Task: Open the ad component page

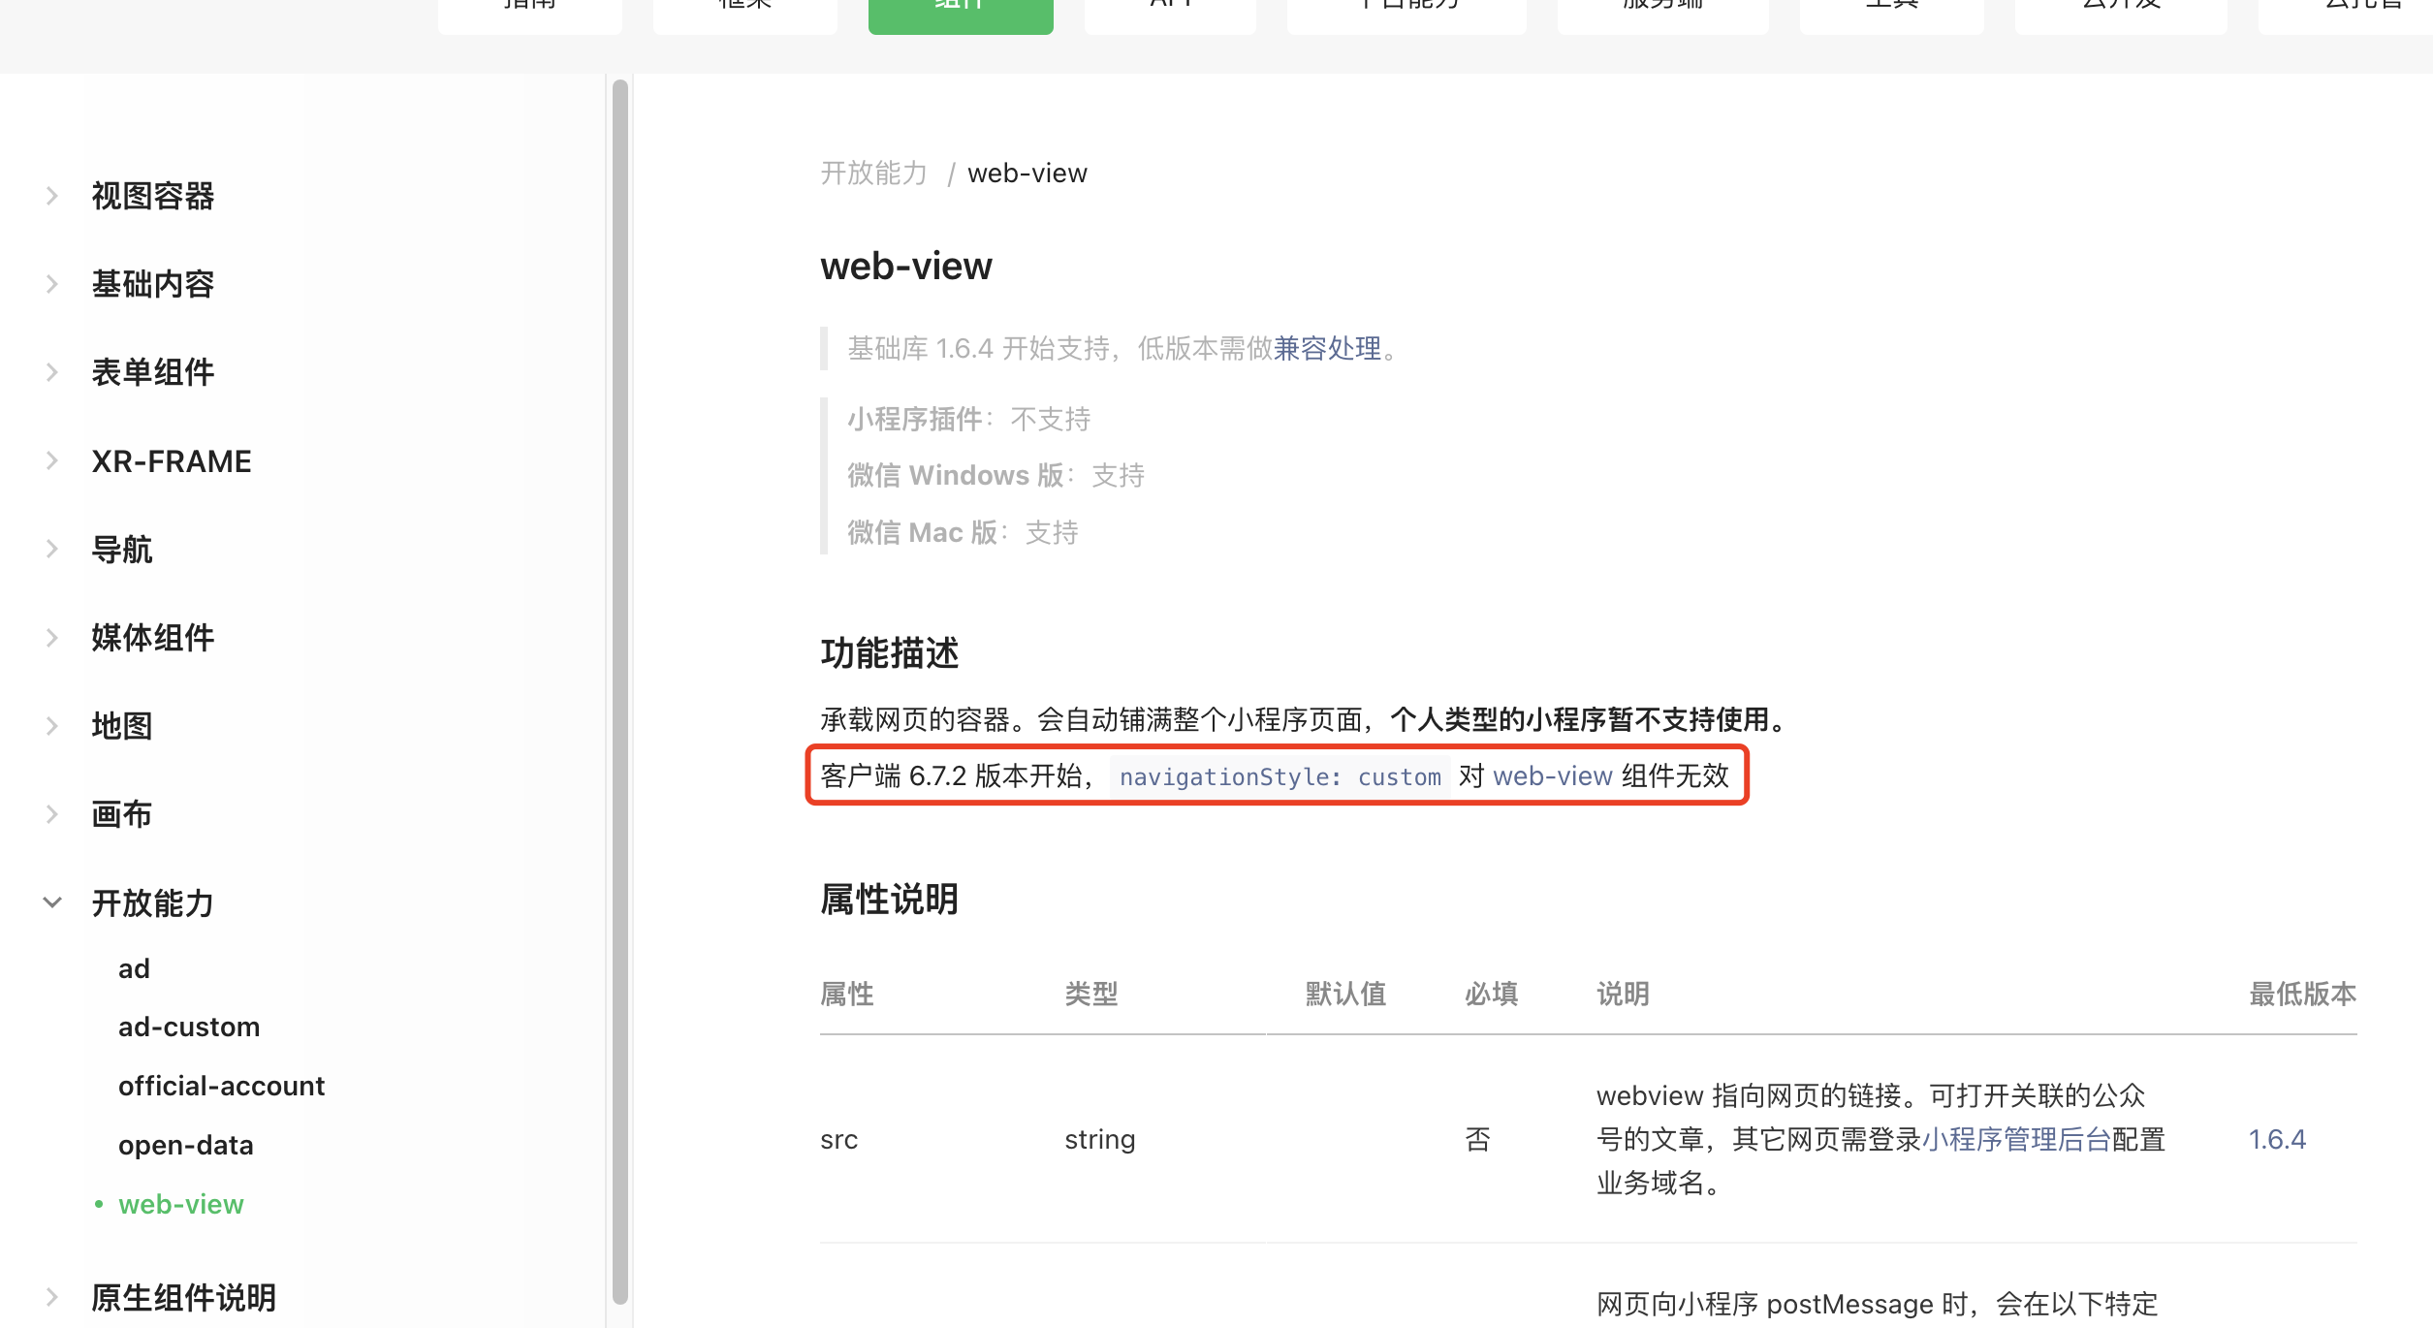Action: [134, 968]
